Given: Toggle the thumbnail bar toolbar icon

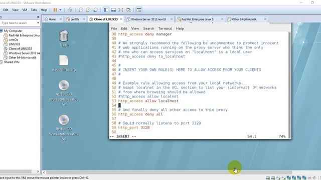Looking at the screenshot, I should (113, 10).
